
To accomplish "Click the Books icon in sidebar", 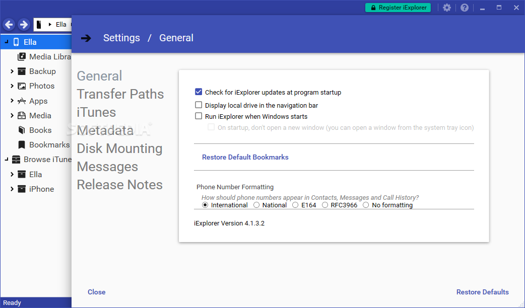I will tap(22, 130).
